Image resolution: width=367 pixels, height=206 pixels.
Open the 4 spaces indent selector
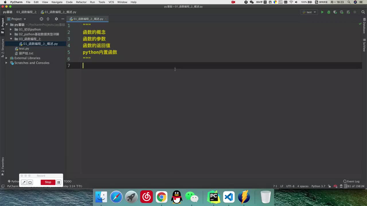point(303,186)
